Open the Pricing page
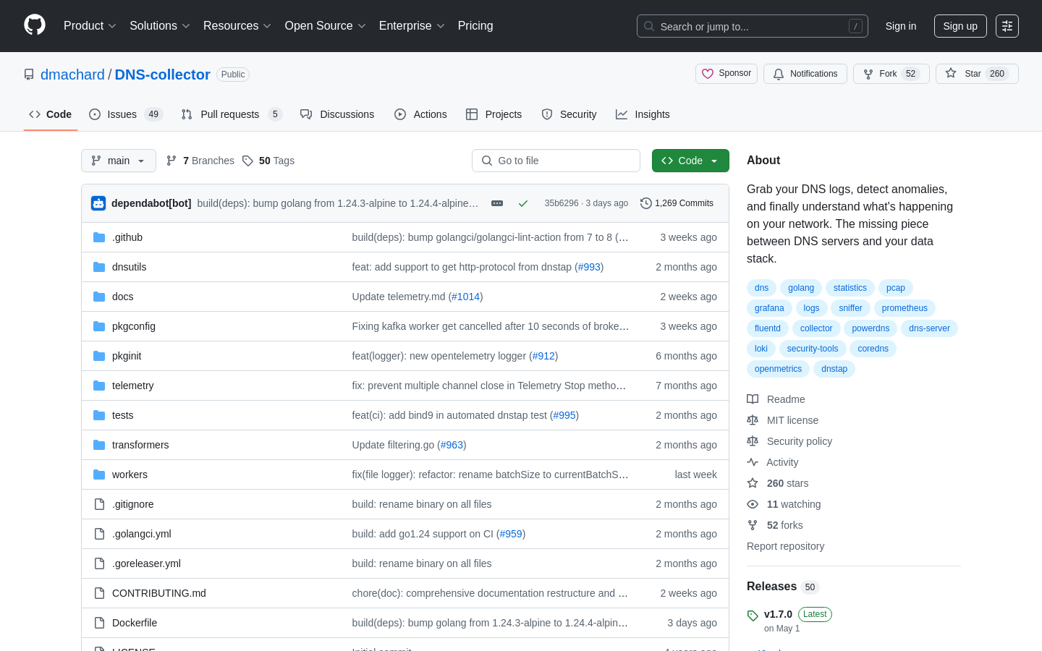 click(475, 26)
